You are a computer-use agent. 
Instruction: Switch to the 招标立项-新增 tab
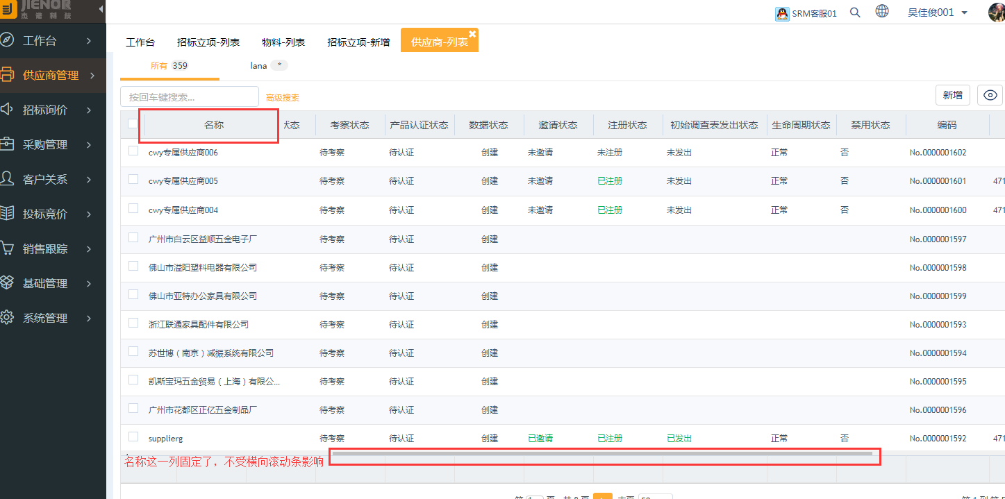pos(358,42)
